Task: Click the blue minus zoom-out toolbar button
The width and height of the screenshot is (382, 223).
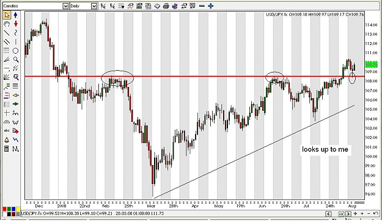Action: (202, 6)
